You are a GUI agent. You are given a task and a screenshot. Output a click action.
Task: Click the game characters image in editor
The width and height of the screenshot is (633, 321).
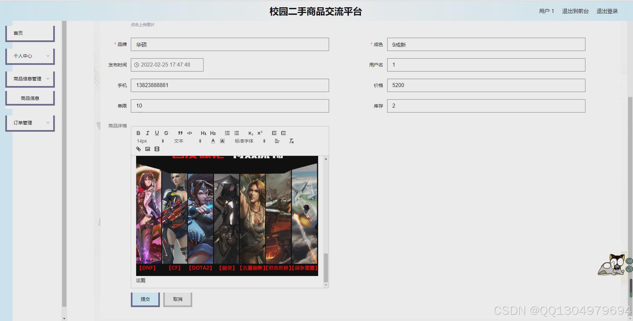pyautogui.click(x=227, y=216)
